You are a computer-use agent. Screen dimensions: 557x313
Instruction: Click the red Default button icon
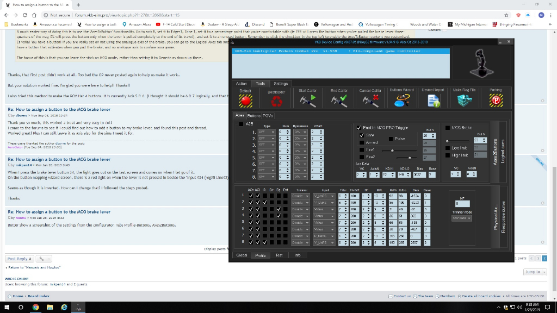tap(245, 101)
